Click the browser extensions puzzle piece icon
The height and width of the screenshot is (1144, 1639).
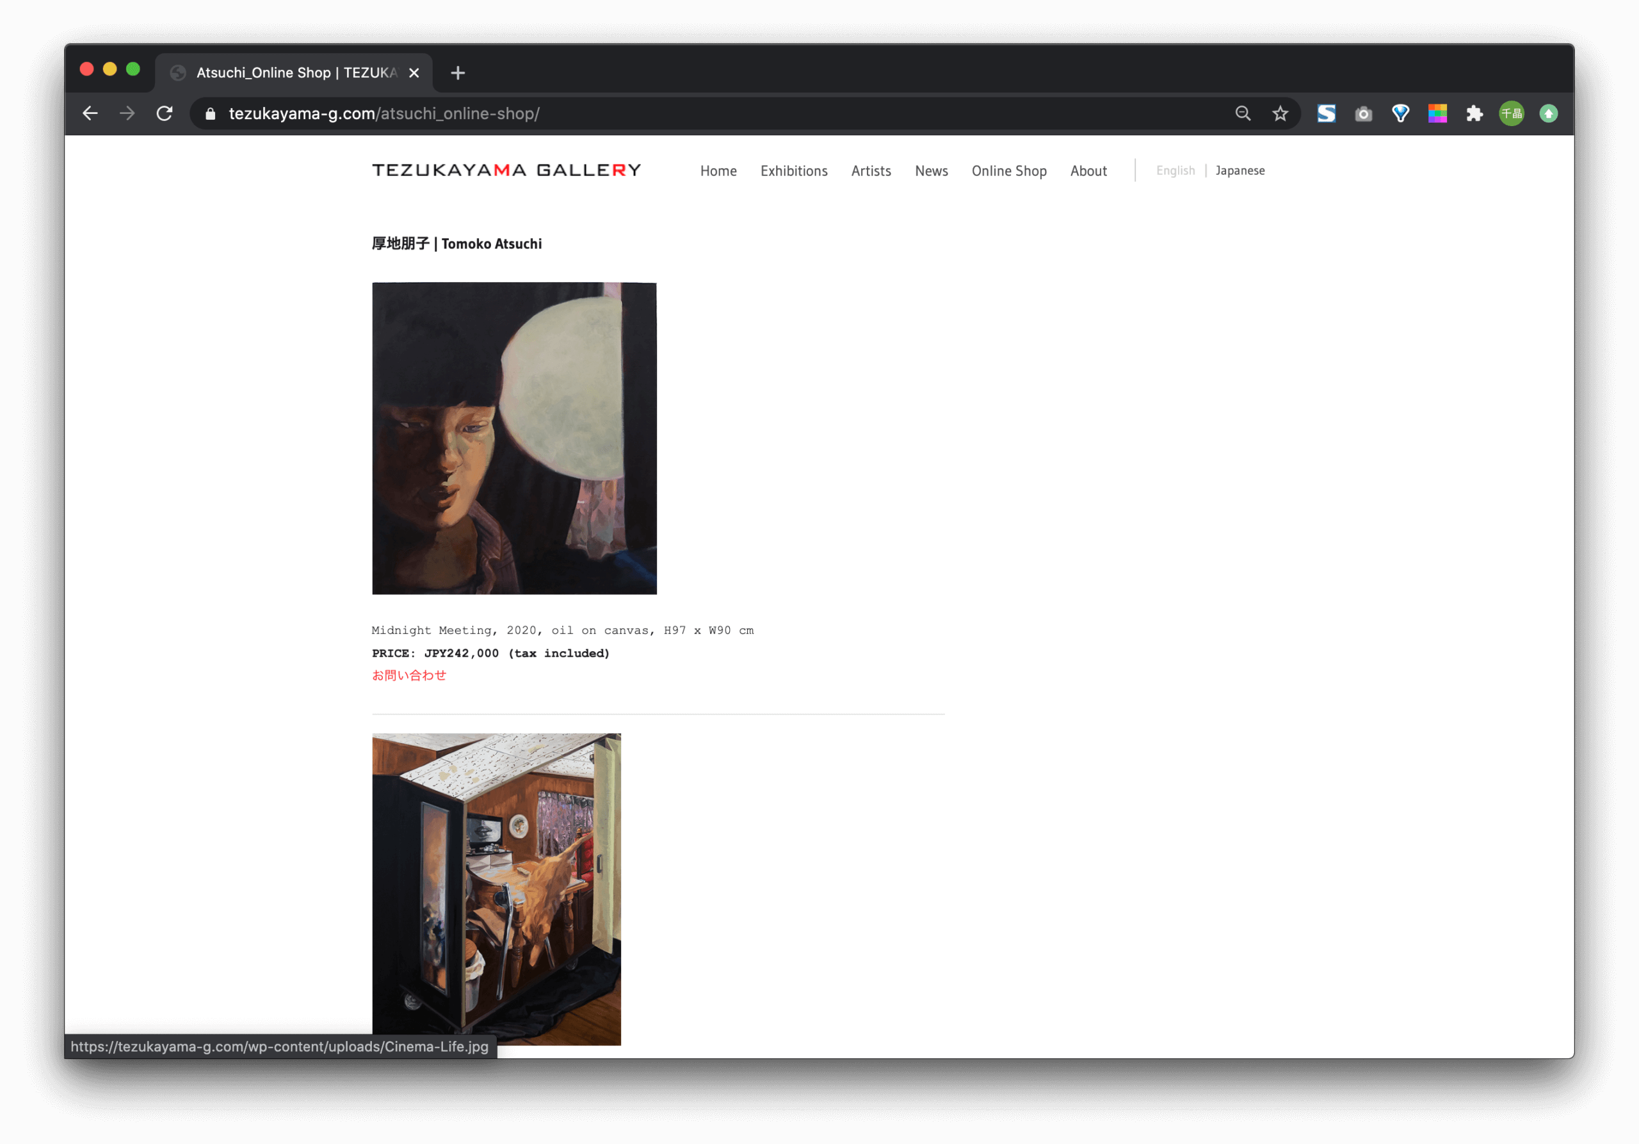[1473, 113]
